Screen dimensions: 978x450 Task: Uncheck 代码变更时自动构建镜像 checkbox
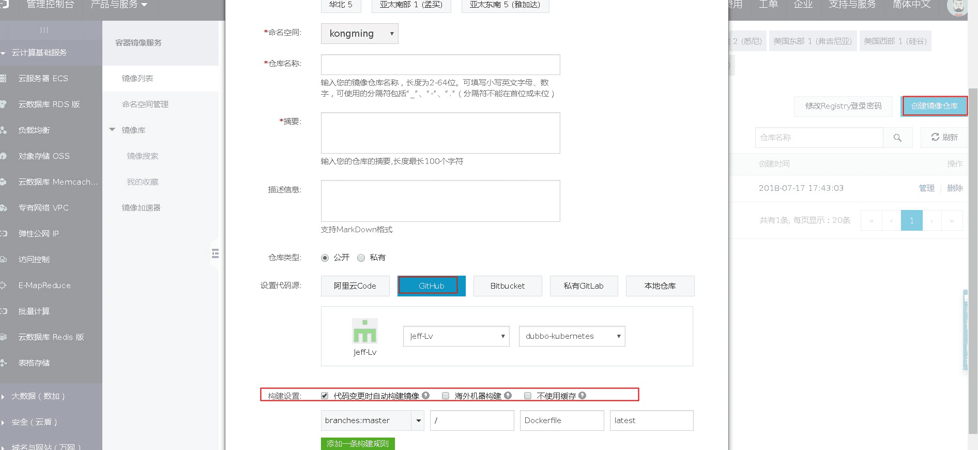point(325,396)
